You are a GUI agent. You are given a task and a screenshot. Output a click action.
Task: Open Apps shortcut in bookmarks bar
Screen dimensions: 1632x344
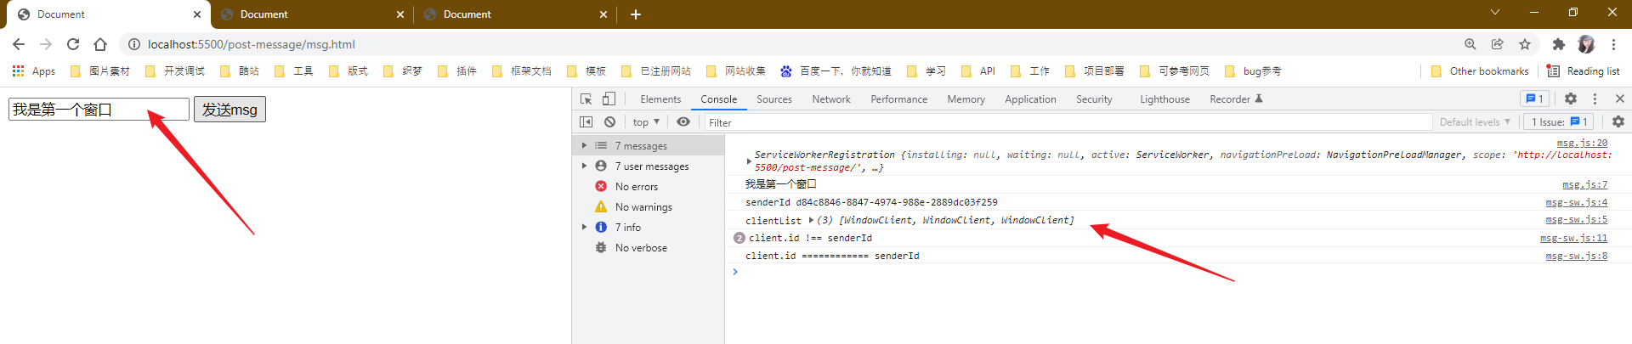click(34, 71)
